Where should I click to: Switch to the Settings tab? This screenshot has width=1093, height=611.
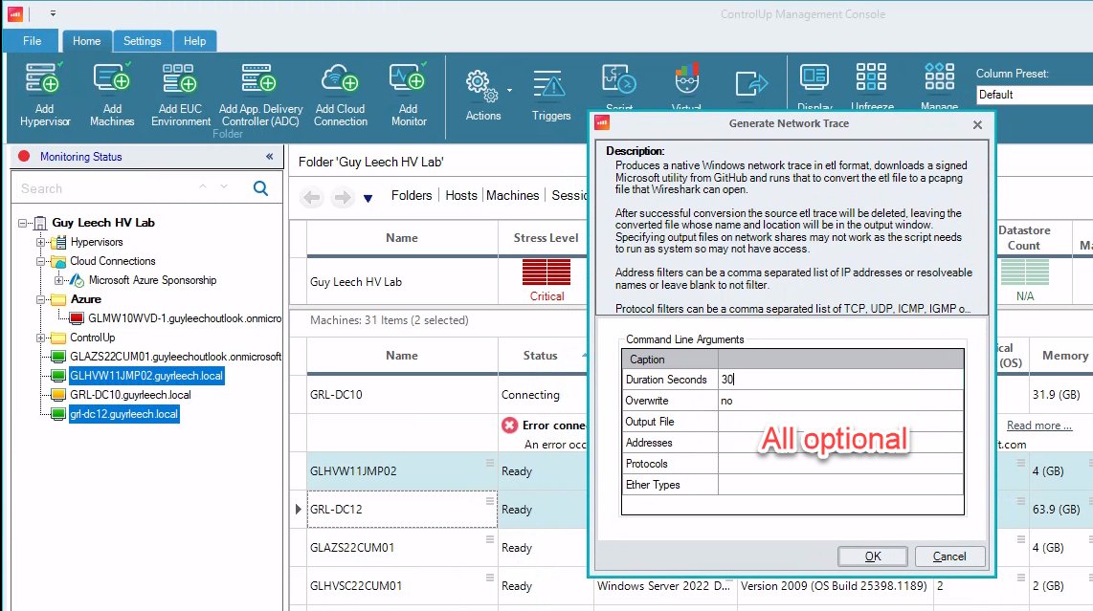[x=143, y=41]
